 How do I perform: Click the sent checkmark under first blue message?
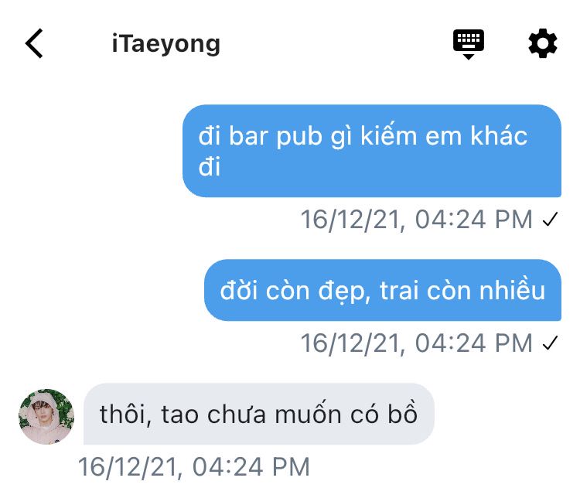coord(550,219)
